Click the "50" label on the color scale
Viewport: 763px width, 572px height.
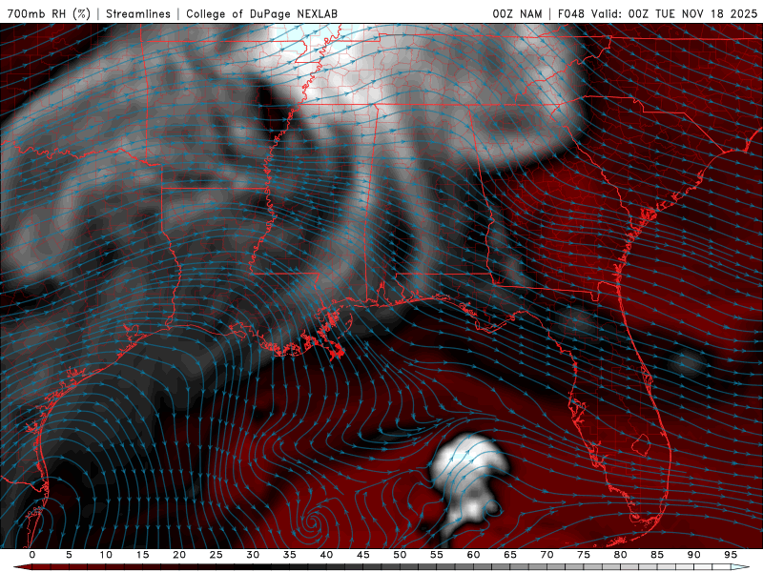[400, 555]
